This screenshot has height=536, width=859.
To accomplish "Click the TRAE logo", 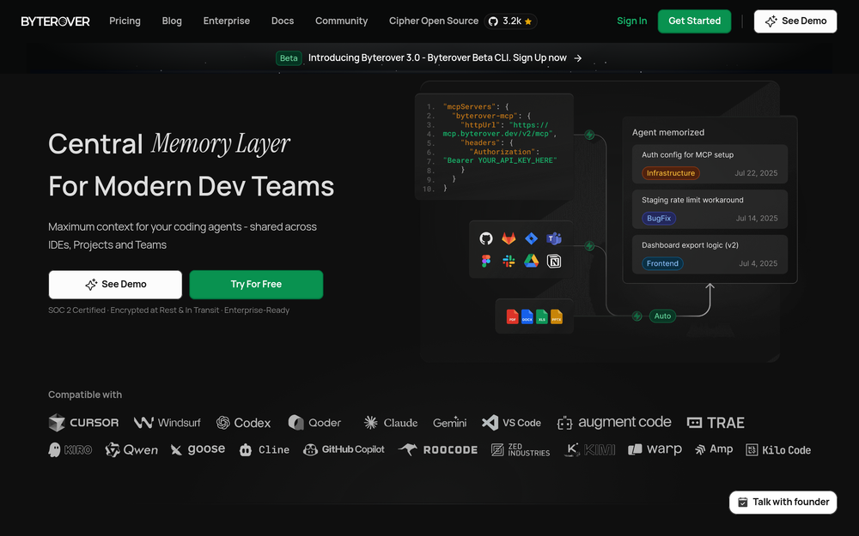I will click(x=716, y=423).
